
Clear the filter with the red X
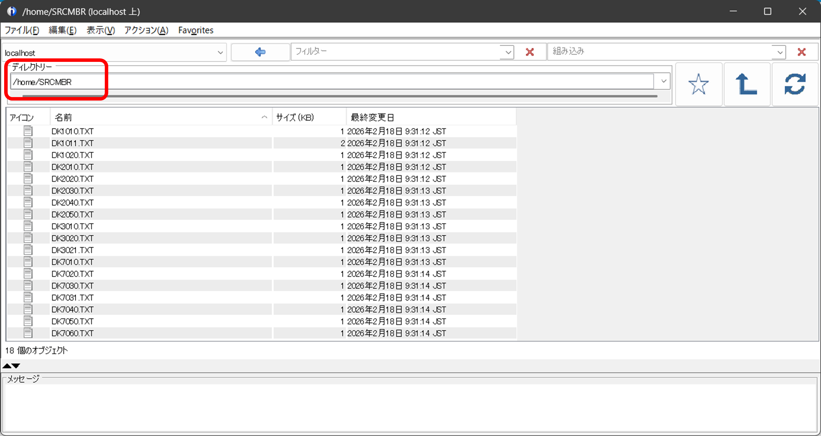[529, 52]
